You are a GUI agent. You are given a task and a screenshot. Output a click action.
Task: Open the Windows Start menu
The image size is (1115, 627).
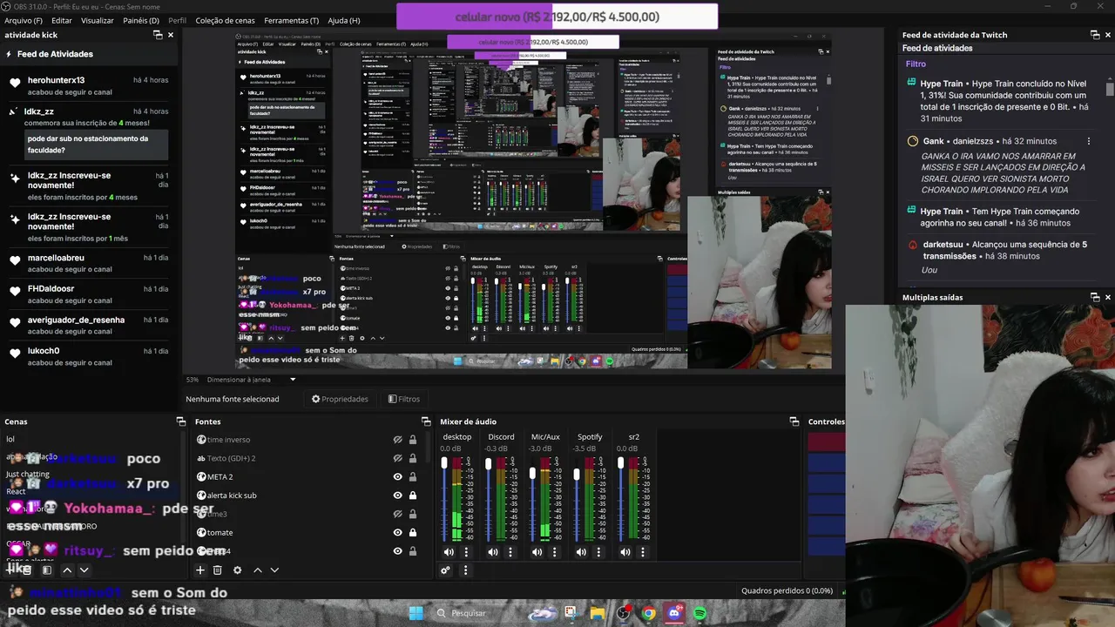tap(416, 613)
